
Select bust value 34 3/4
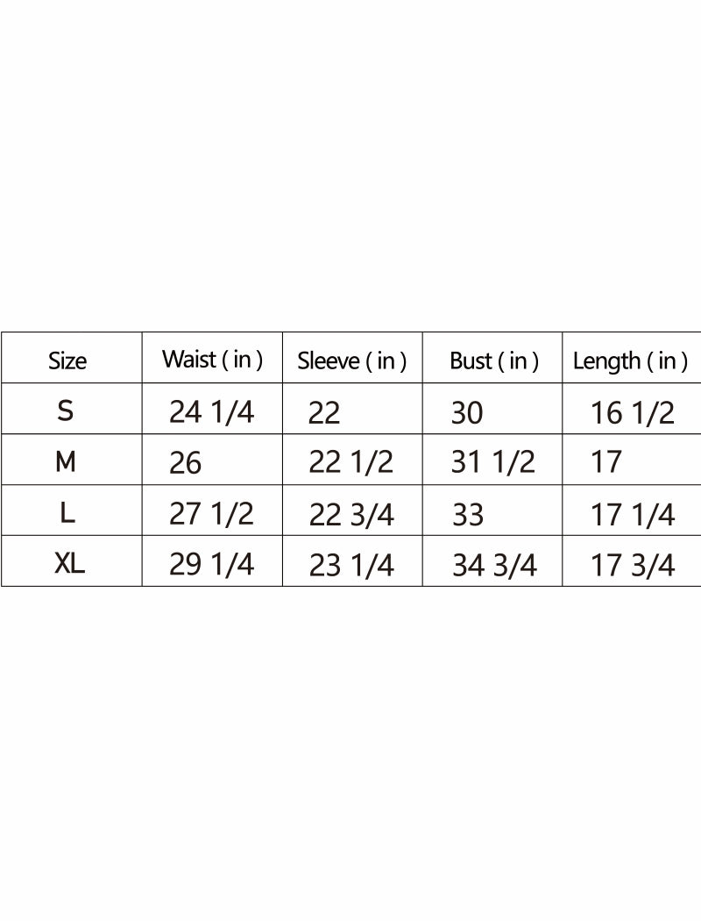(x=494, y=566)
